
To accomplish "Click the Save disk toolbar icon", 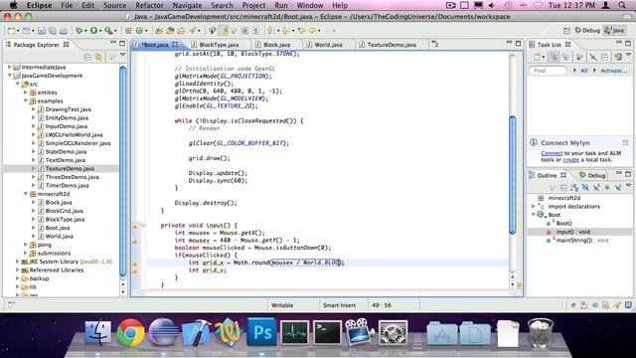I will point(41,31).
